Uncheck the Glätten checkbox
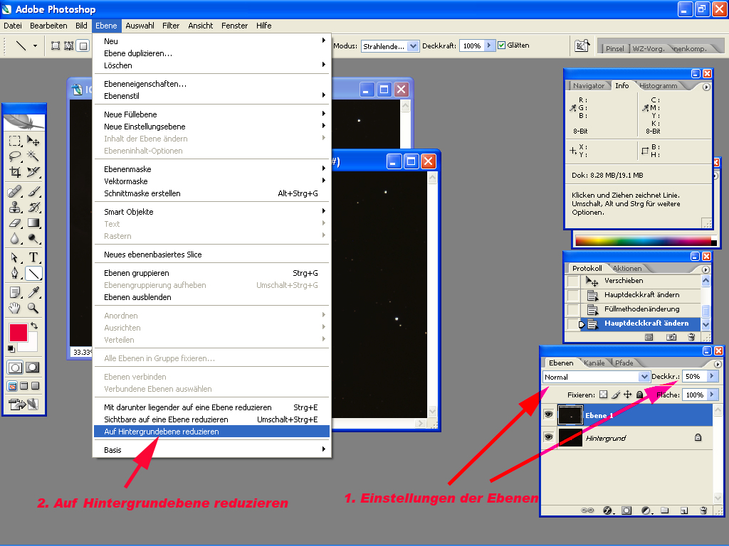 coord(501,45)
